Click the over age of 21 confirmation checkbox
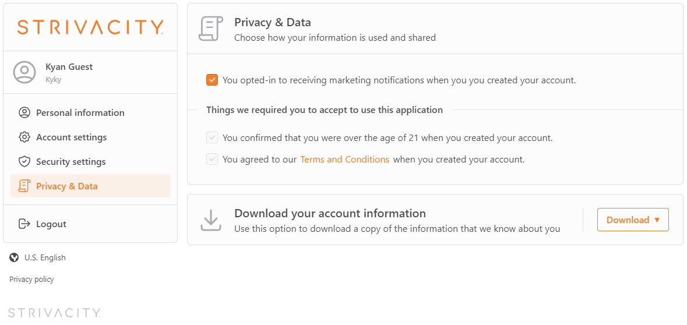687x325 pixels. (212, 137)
